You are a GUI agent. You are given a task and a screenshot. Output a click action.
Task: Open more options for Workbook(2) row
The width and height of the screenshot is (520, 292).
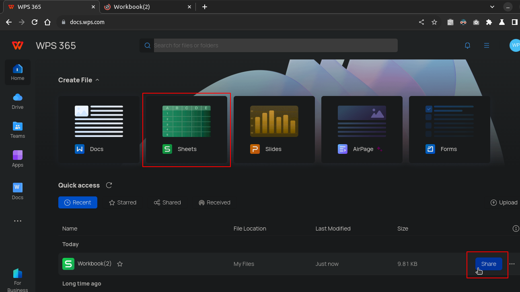(x=512, y=264)
